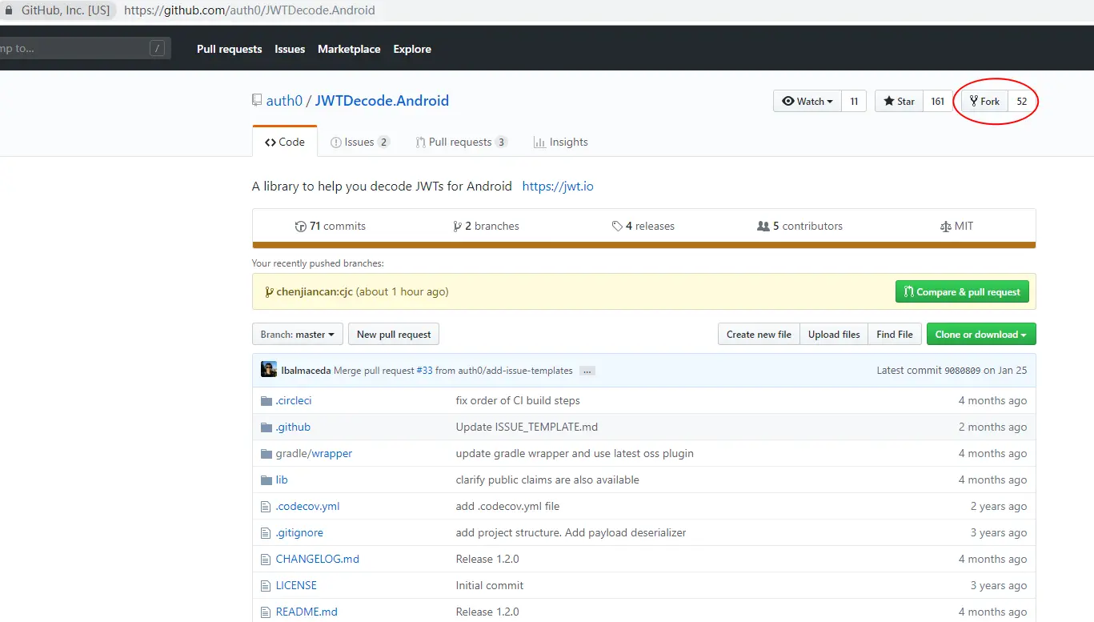Open latest commit 9080809

963,371
